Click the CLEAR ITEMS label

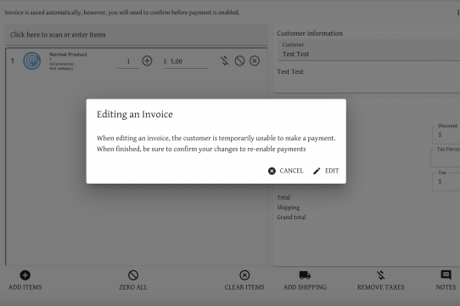click(244, 287)
